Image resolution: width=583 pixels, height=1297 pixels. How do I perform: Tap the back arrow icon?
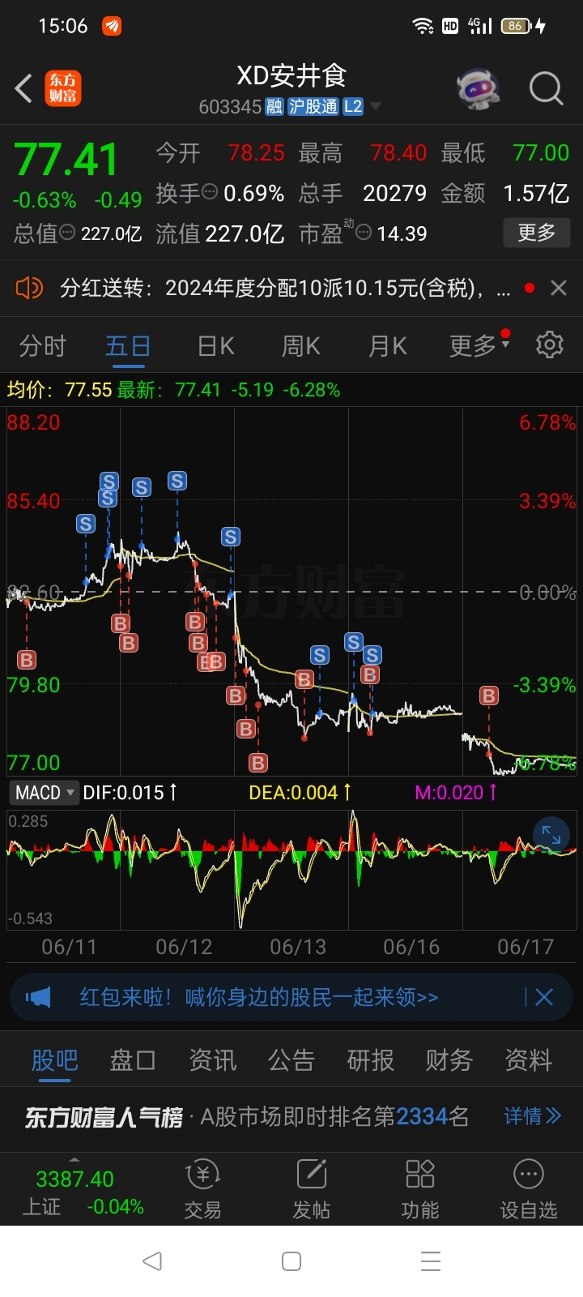point(23,88)
